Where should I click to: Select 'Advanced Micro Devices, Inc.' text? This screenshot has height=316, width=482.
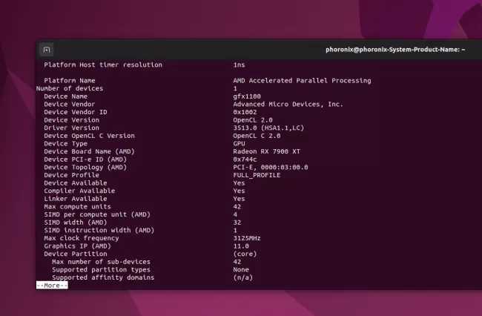288,104
